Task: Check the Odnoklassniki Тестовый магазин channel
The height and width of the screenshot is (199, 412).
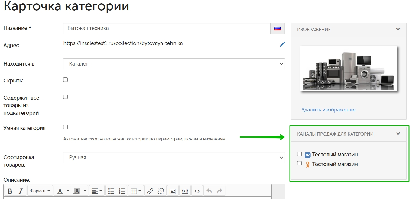Action: (x=299, y=163)
